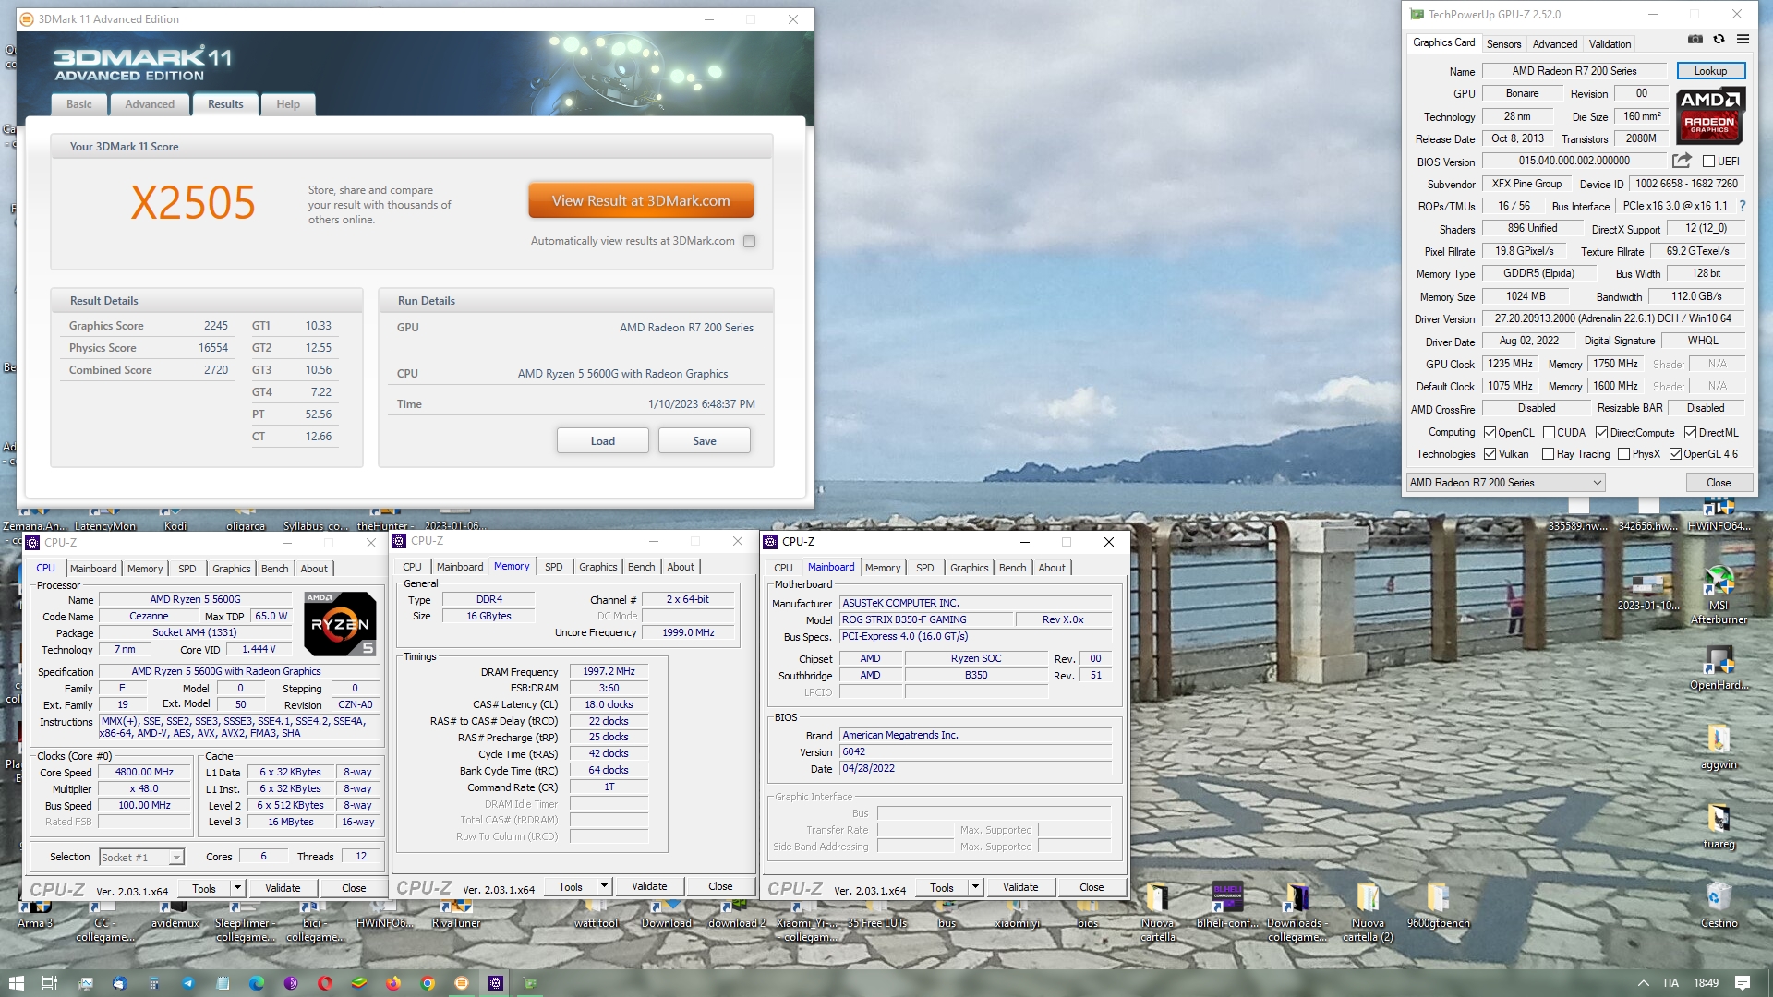Click the bus interface question mark icon
The width and height of the screenshot is (1773, 997).
[x=1743, y=206]
